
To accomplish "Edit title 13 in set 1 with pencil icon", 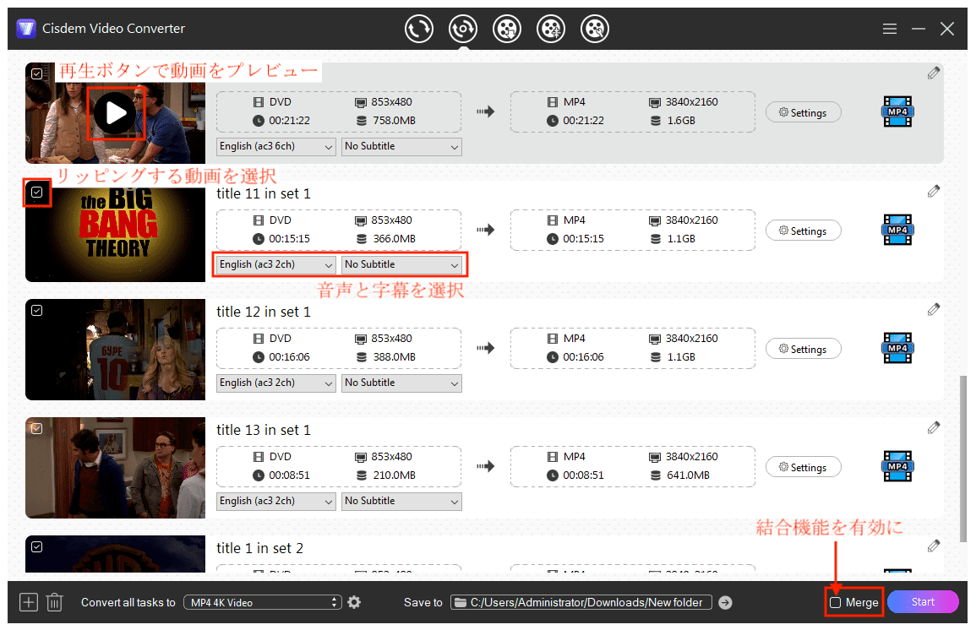I will 933,428.
